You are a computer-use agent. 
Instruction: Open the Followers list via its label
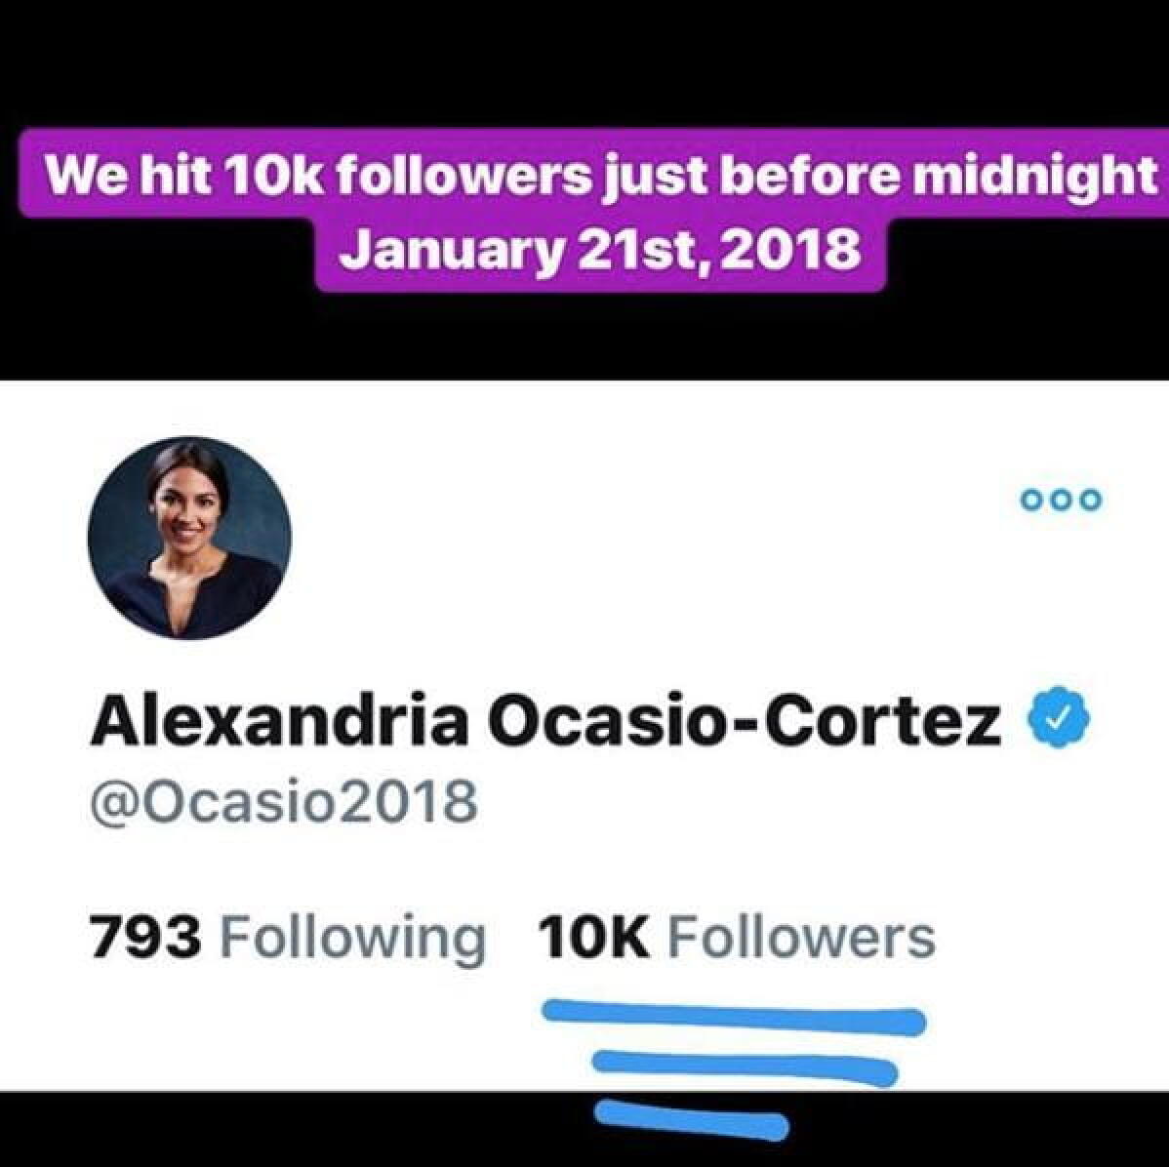pos(801,937)
